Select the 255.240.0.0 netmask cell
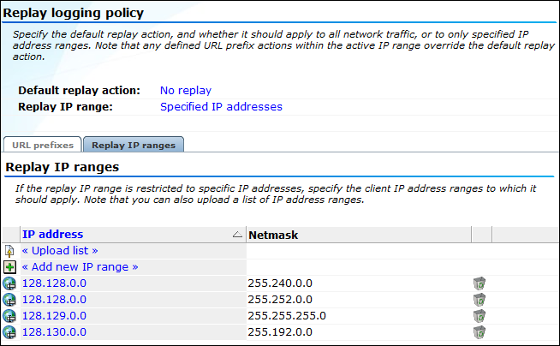Image resolution: width=560 pixels, height=346 pixels. pyautogui.click(x=280, y=283)
